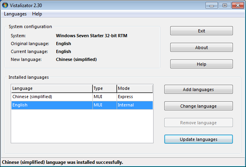
Task: Click the Exit button
Action: click(x=202, y=31)
